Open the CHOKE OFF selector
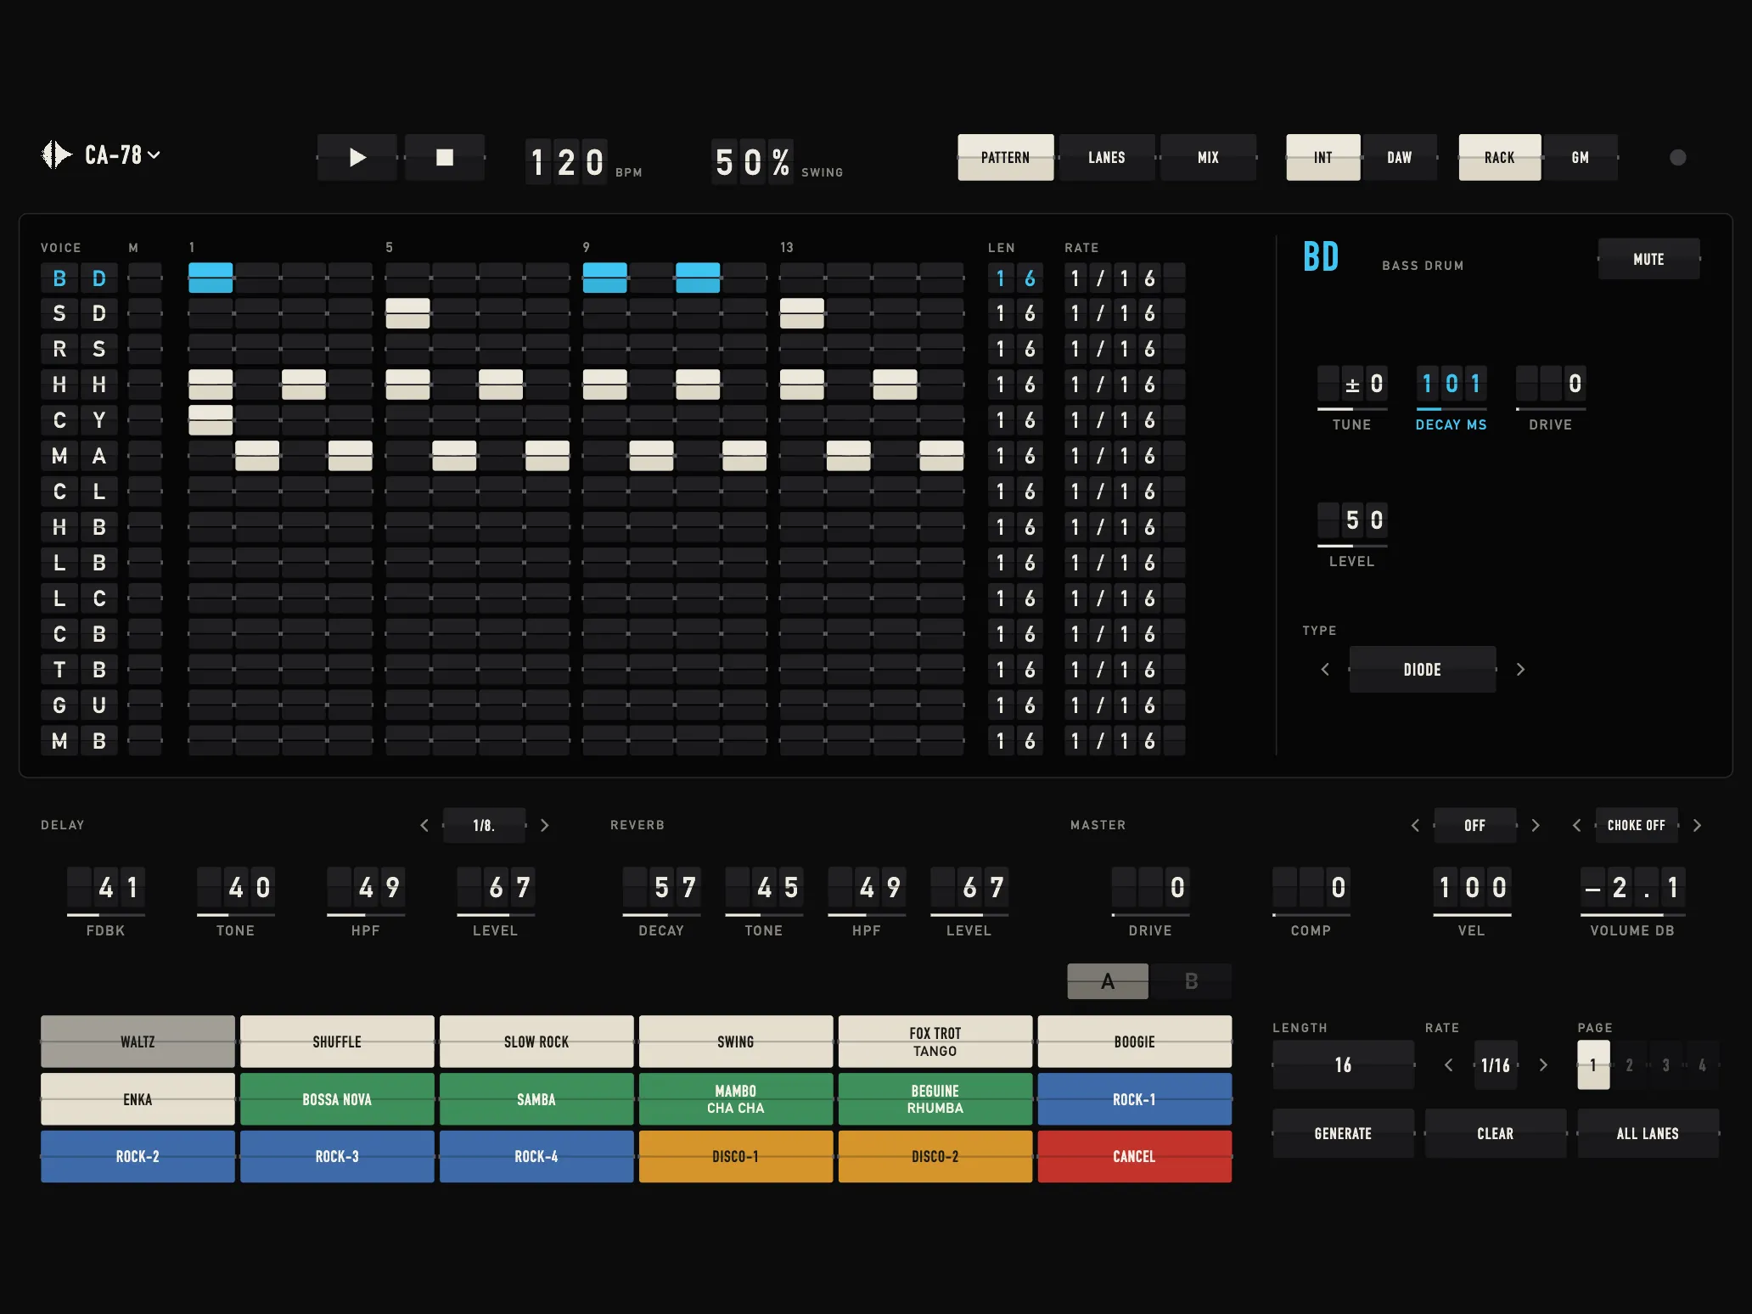This screenshot has width=1752, height=1314. click(1637, 825)
